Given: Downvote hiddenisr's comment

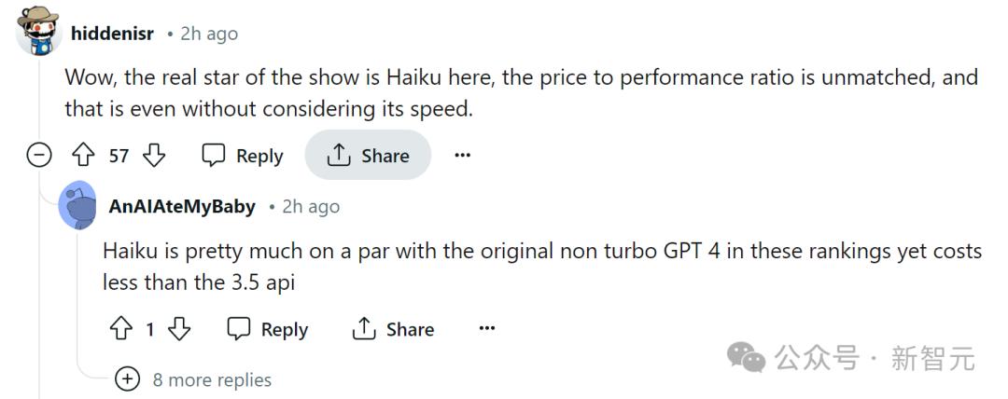Looking at the screenshot, I should coord(154,156).
